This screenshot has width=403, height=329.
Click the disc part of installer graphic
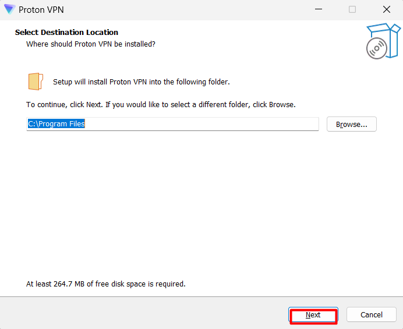click(377, 48)
